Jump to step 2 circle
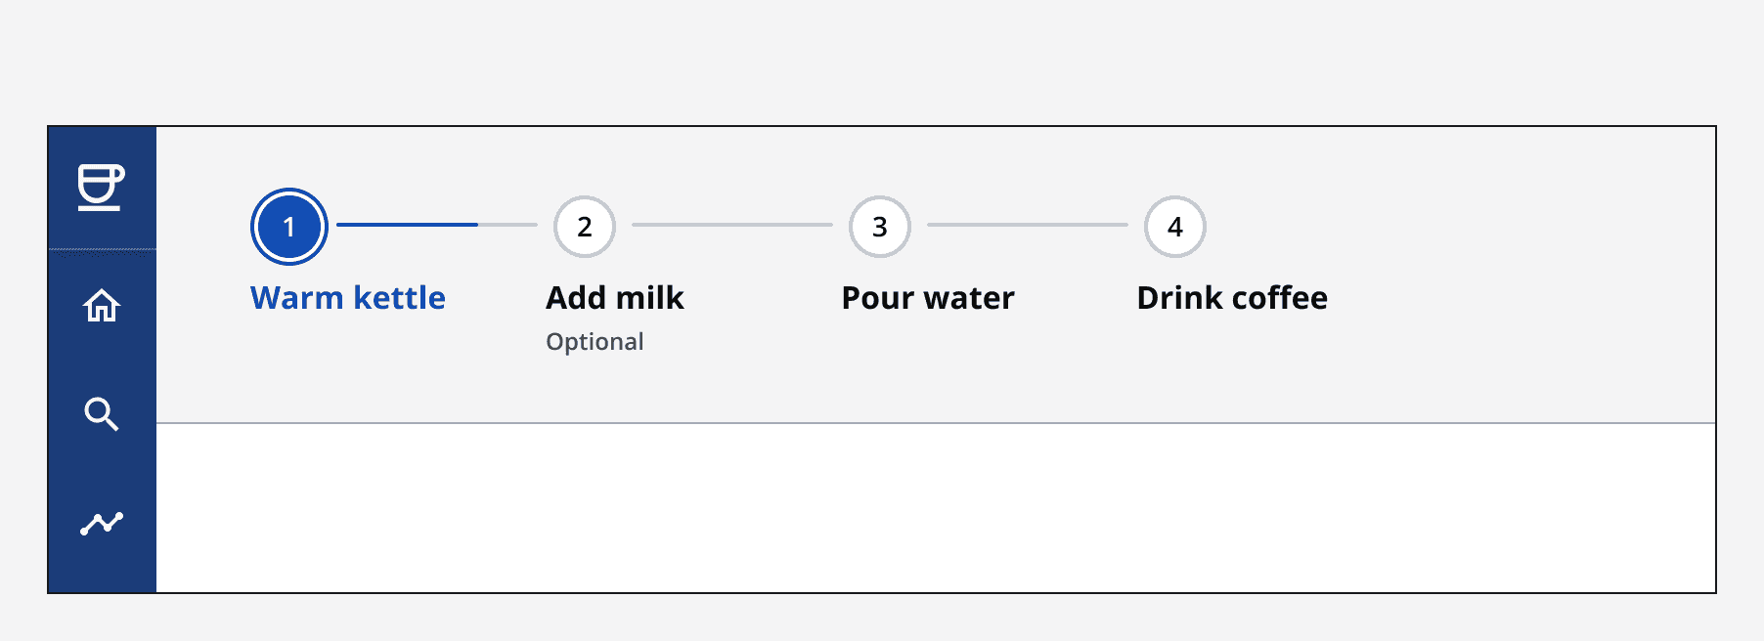Viewport: 1764px width, 641px height. pos(584,226)
